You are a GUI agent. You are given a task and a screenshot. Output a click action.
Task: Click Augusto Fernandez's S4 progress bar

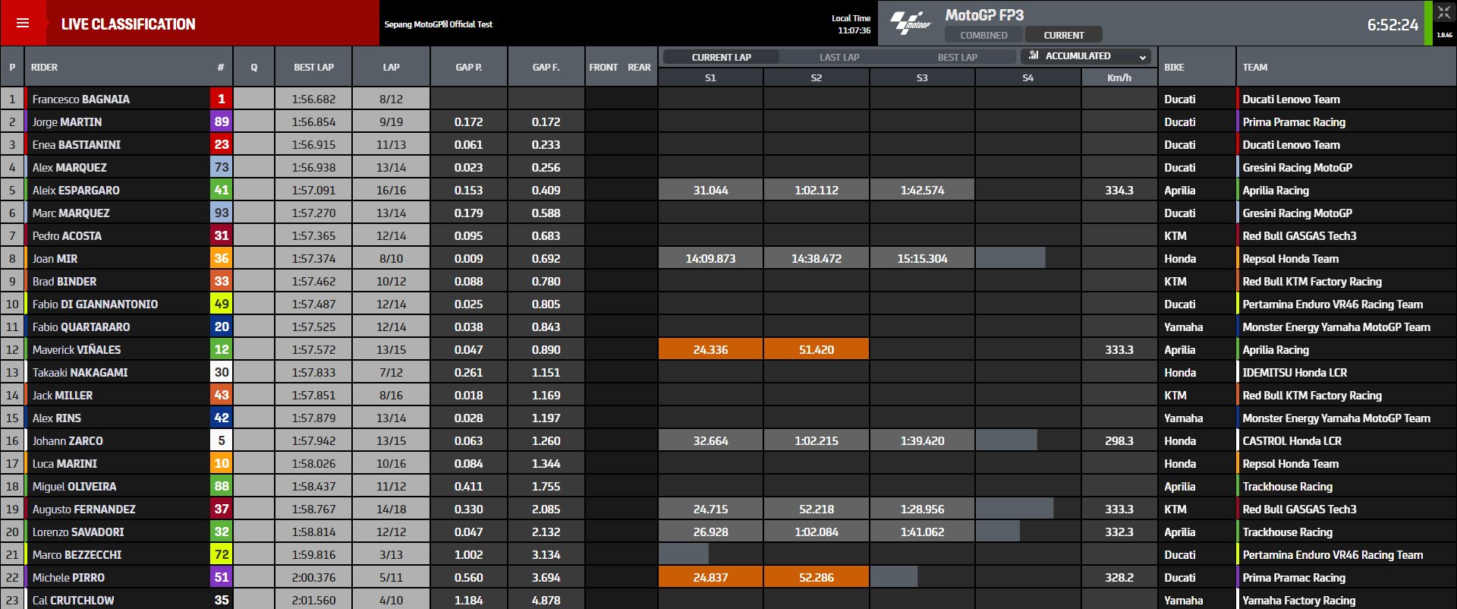pos(1015,509)
